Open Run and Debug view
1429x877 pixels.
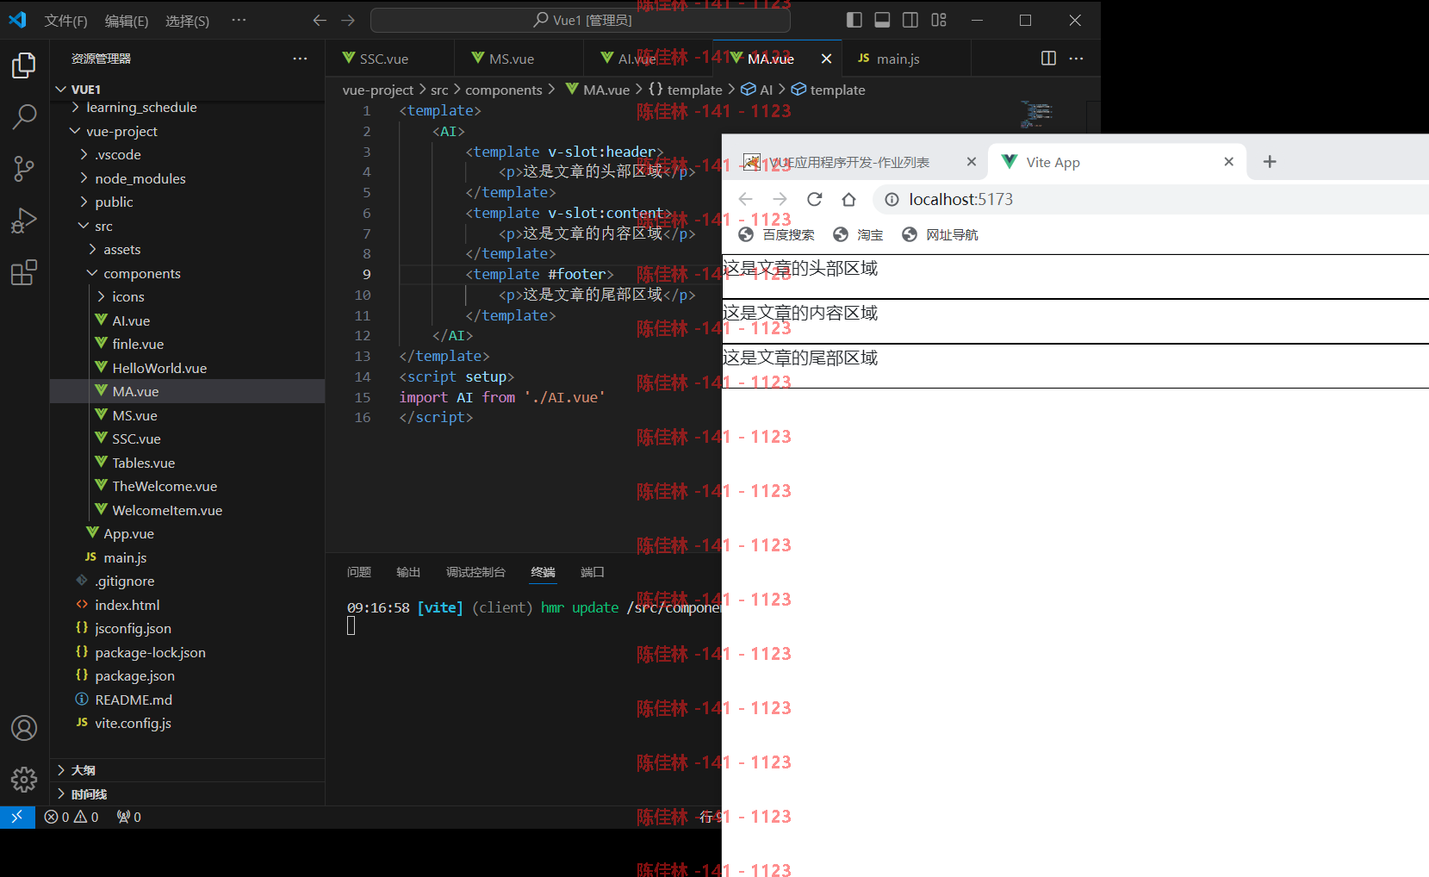point(24,221)
